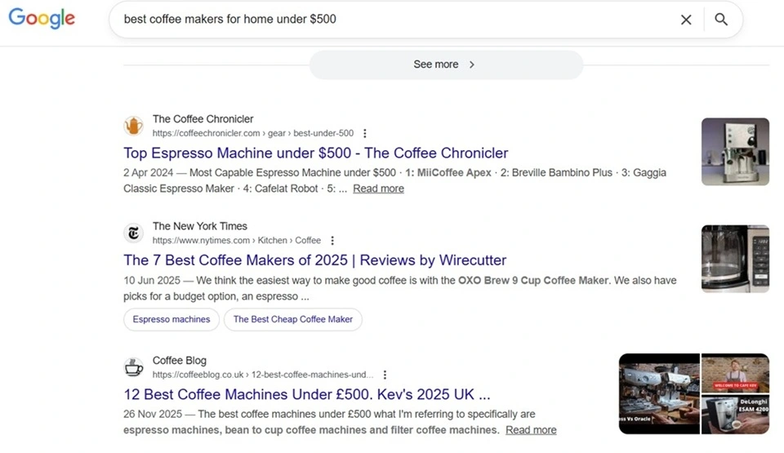Click the magnifier search icon
Image resolution: width=784 pixels, height=453 pixels.
720,20
